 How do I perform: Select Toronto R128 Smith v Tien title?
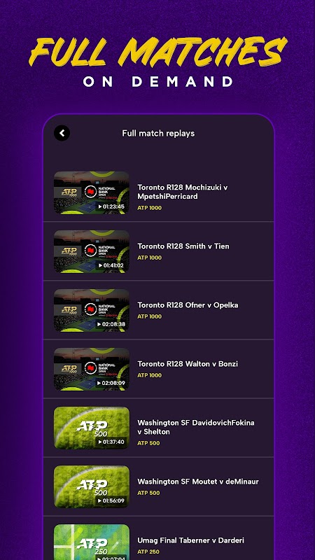click(x=183, y=246)
